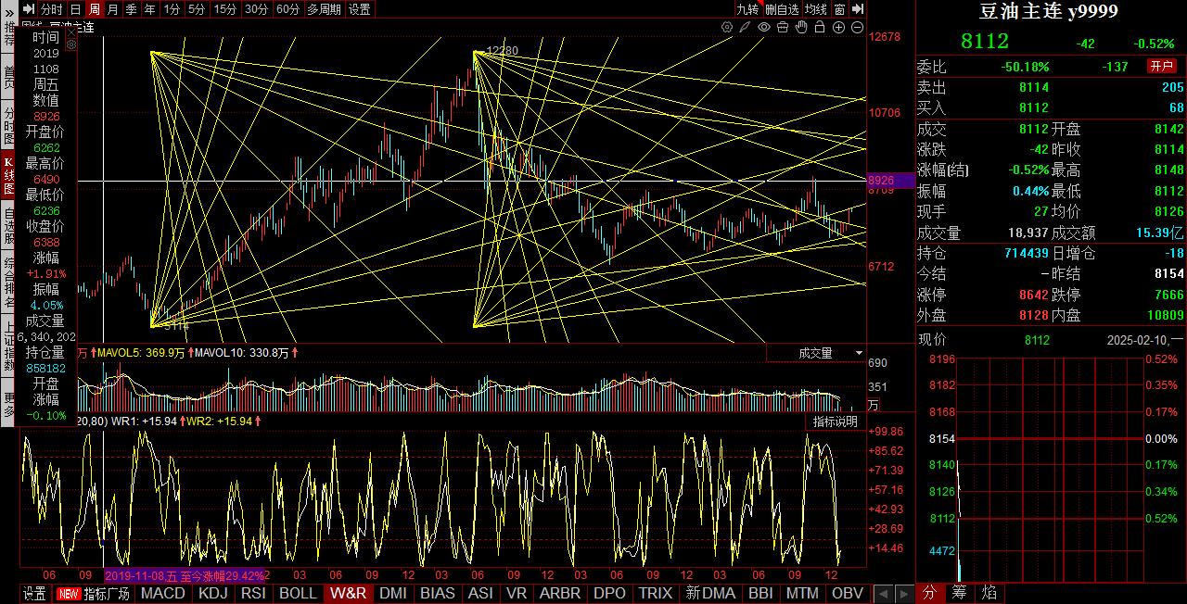Switch to 15分 minute chart
The image size is (1187, 604).
pyautogui.click(x=225, y=9)
